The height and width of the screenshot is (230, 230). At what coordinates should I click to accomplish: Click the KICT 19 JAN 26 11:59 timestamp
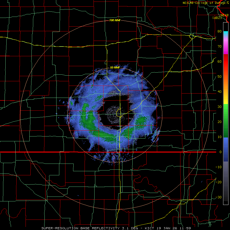tap(168, 228)
